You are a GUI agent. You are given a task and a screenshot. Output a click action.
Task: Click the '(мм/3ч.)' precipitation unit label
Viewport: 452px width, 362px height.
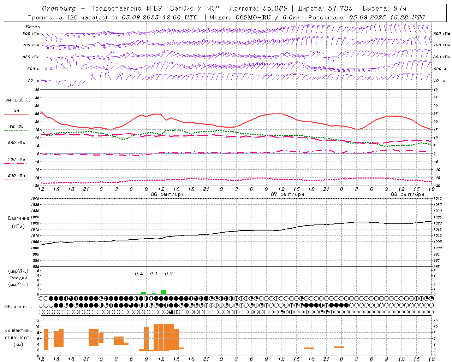pos(18,271)
